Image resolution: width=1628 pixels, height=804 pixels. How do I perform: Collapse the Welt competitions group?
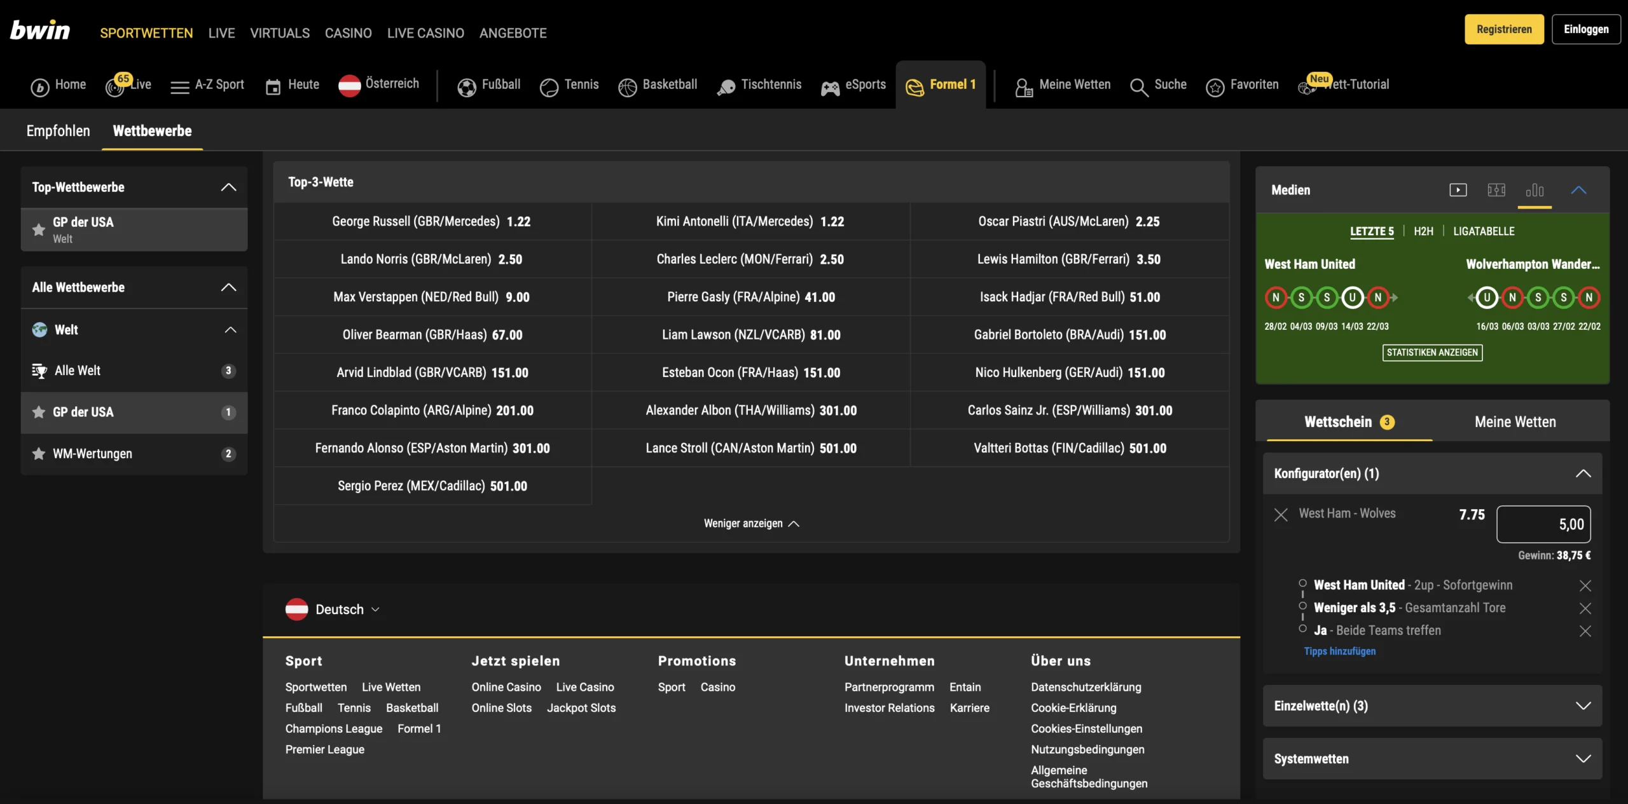230,330
